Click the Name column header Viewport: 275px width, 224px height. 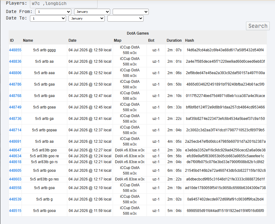pyautogui.click(x=28, y=40)
